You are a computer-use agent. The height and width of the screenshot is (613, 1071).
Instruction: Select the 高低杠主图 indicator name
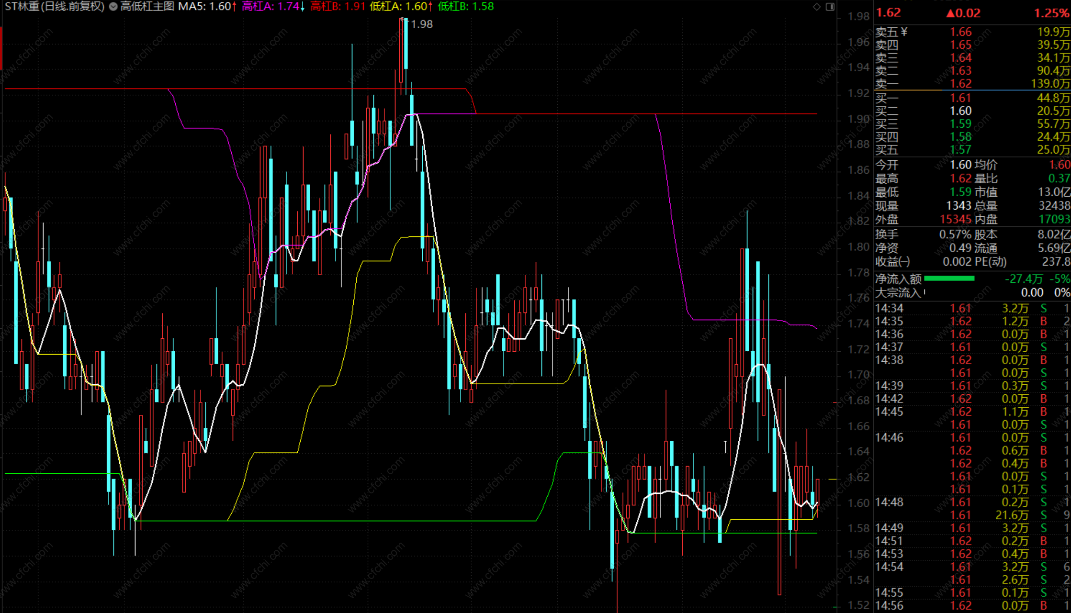tap(147, 7)
